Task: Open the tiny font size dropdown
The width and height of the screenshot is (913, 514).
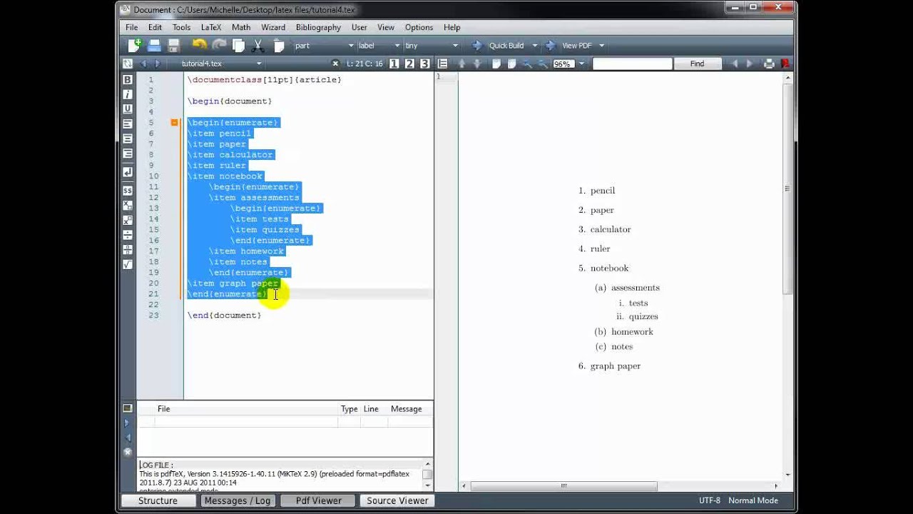Action: click(x=432, y=46)
